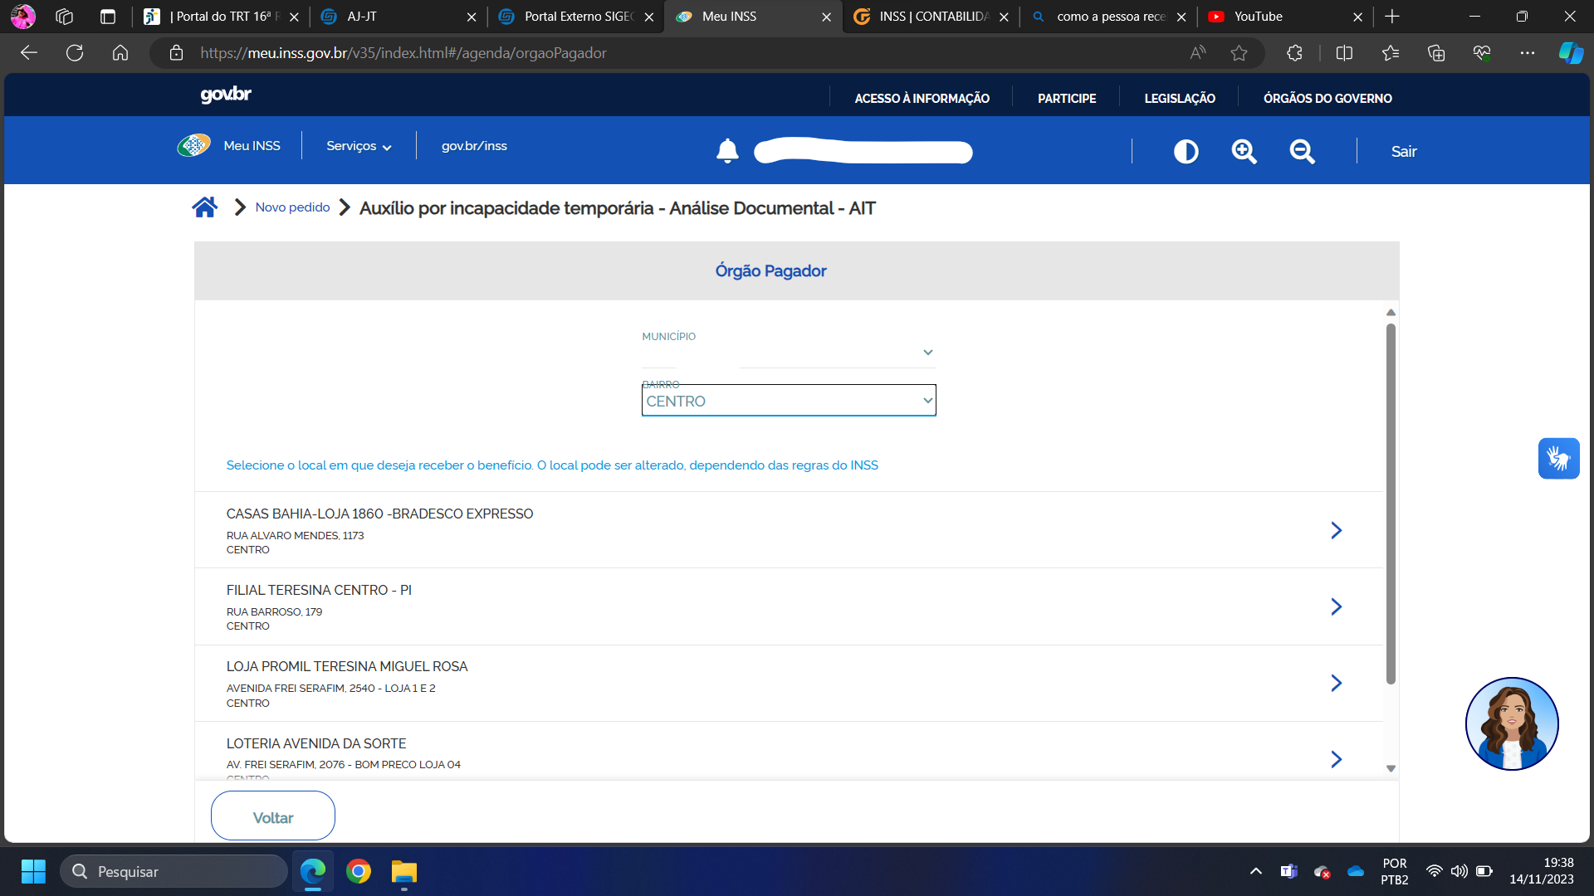1594x896 pixels.
Task: Select Loteria Avenida da Sorte
Action: pyautogui.click(x=789, y=752)
